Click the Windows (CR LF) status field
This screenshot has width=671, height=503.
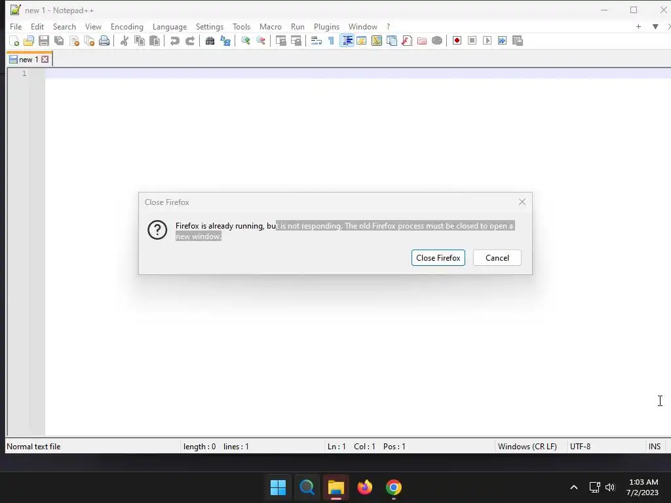(529, 447)
